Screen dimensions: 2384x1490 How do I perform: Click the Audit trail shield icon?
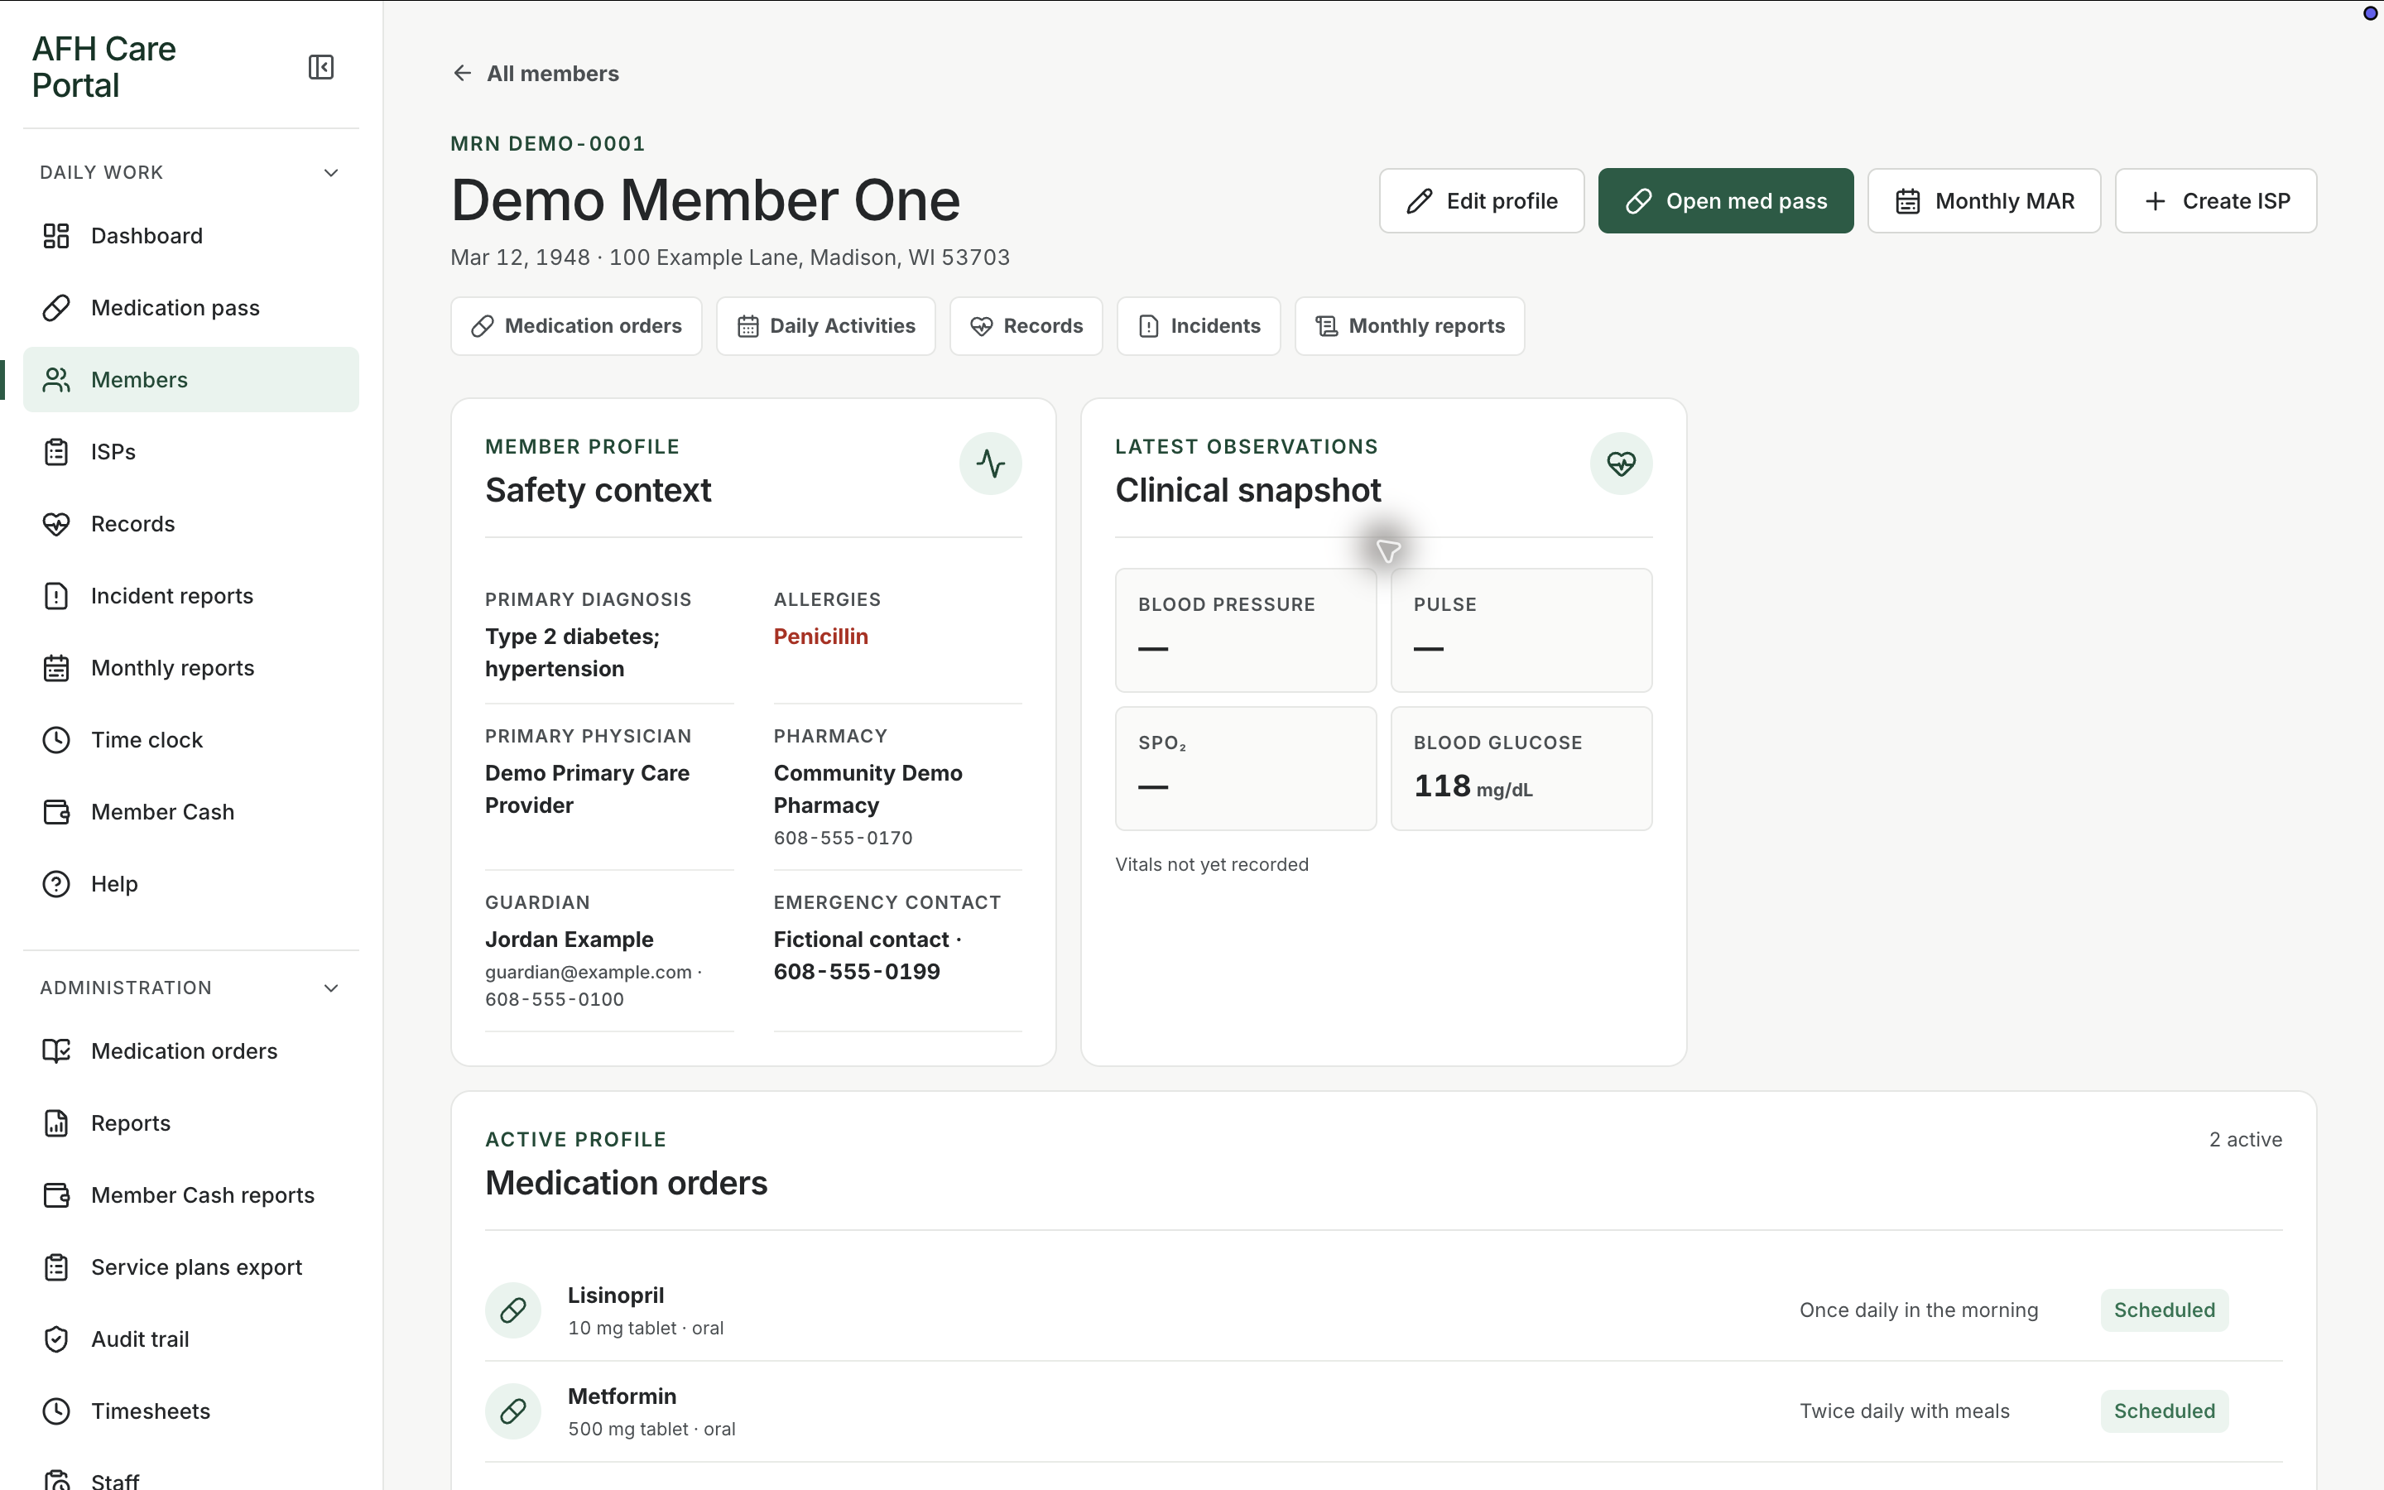click(x=56, y=1339)
